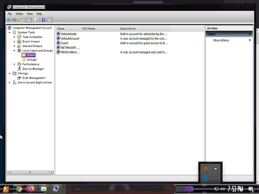Open the More Actions submenu arrow
The width and height of the screenshot is (259, 194).
[x=250, y=40]
